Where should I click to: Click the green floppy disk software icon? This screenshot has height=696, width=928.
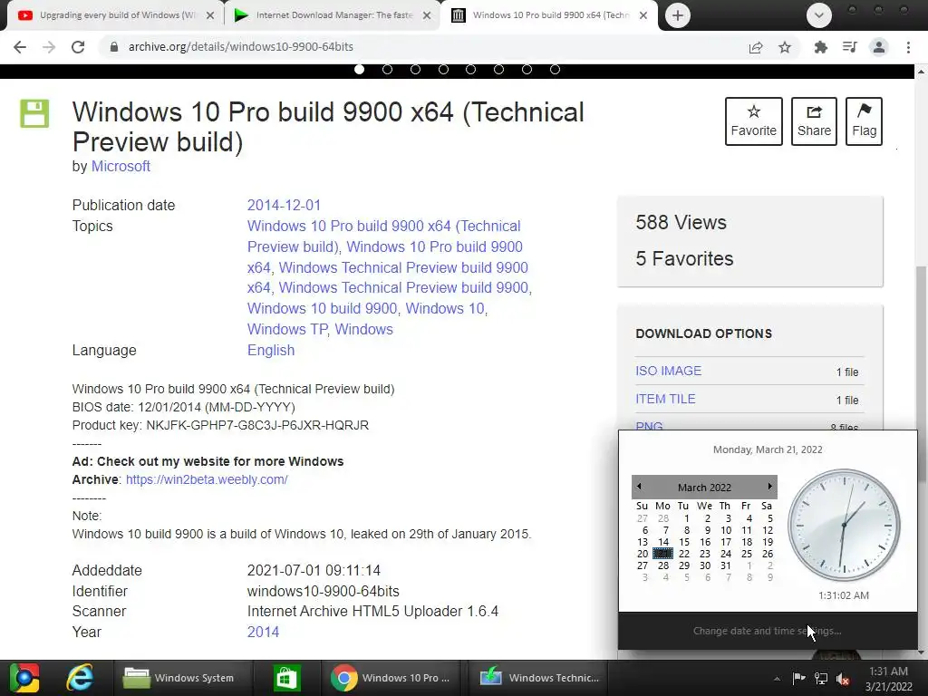coord(35,113)
